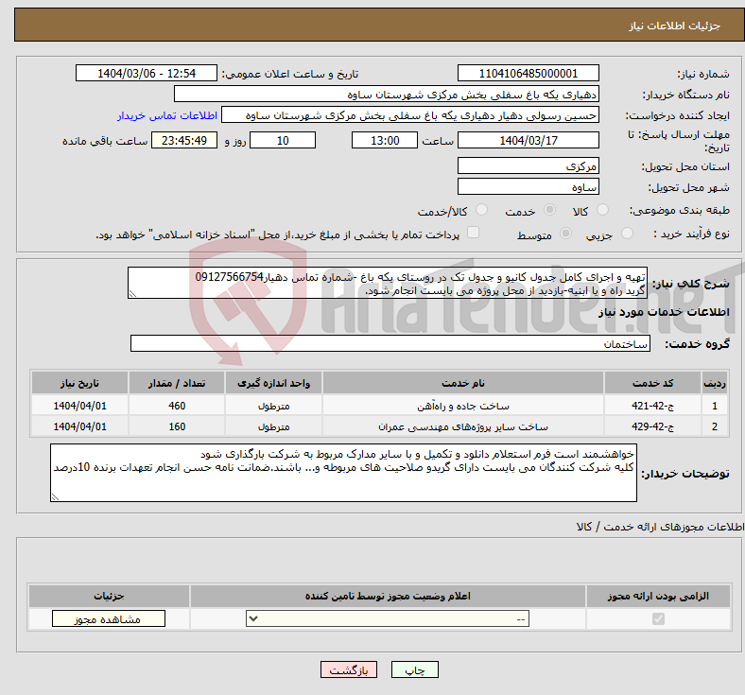Click the شماره نیاز field 1104106485000001
Viewport: 745px width, 695px height.
point(528,73)
